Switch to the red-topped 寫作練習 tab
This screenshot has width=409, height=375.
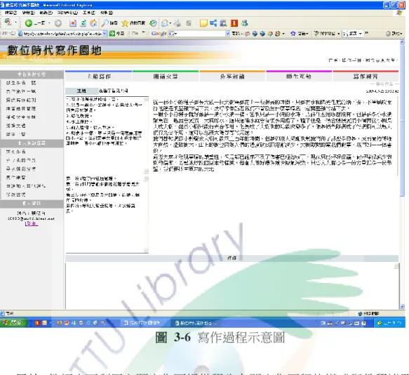coord(366,77)
